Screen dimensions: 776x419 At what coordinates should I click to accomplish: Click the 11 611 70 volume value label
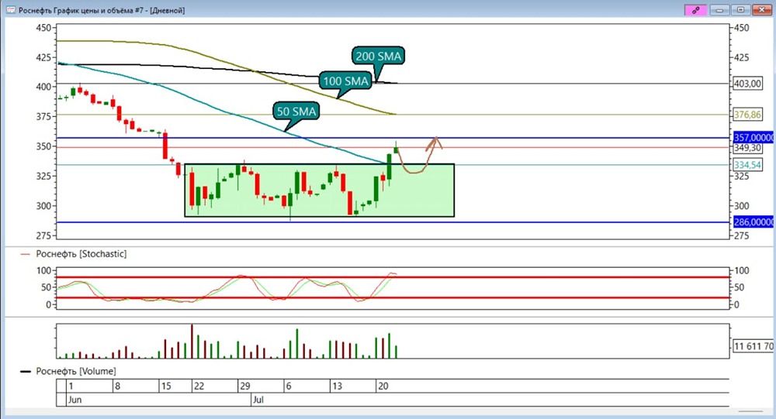pyautogui.click(x=753, y=346)
